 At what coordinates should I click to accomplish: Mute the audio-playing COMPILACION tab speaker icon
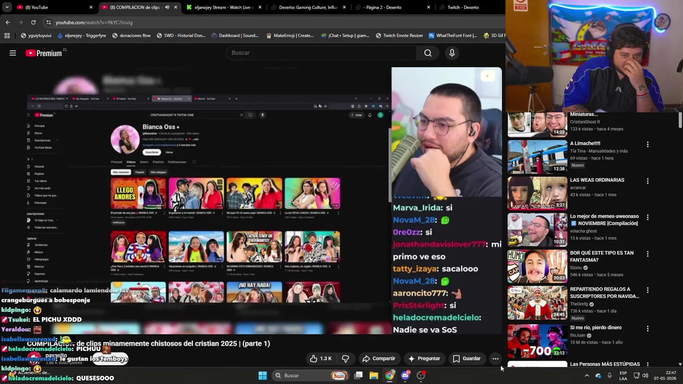(167, 7)
